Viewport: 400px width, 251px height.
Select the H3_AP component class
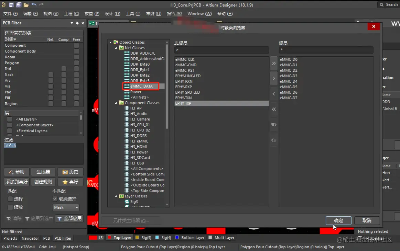(136, 108)
